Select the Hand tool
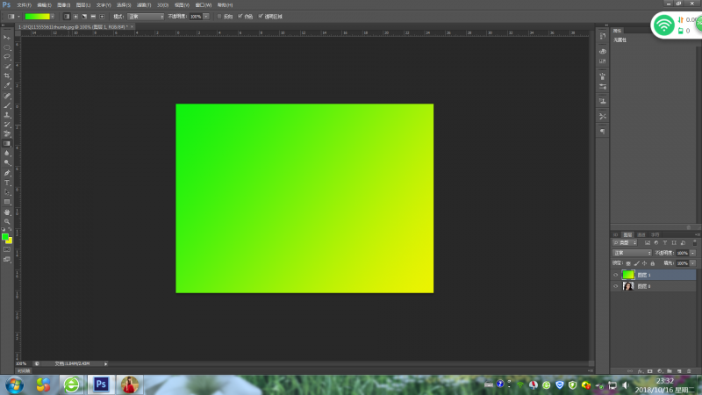The height and width of the screenshot is (395, 702). (7, 212)
